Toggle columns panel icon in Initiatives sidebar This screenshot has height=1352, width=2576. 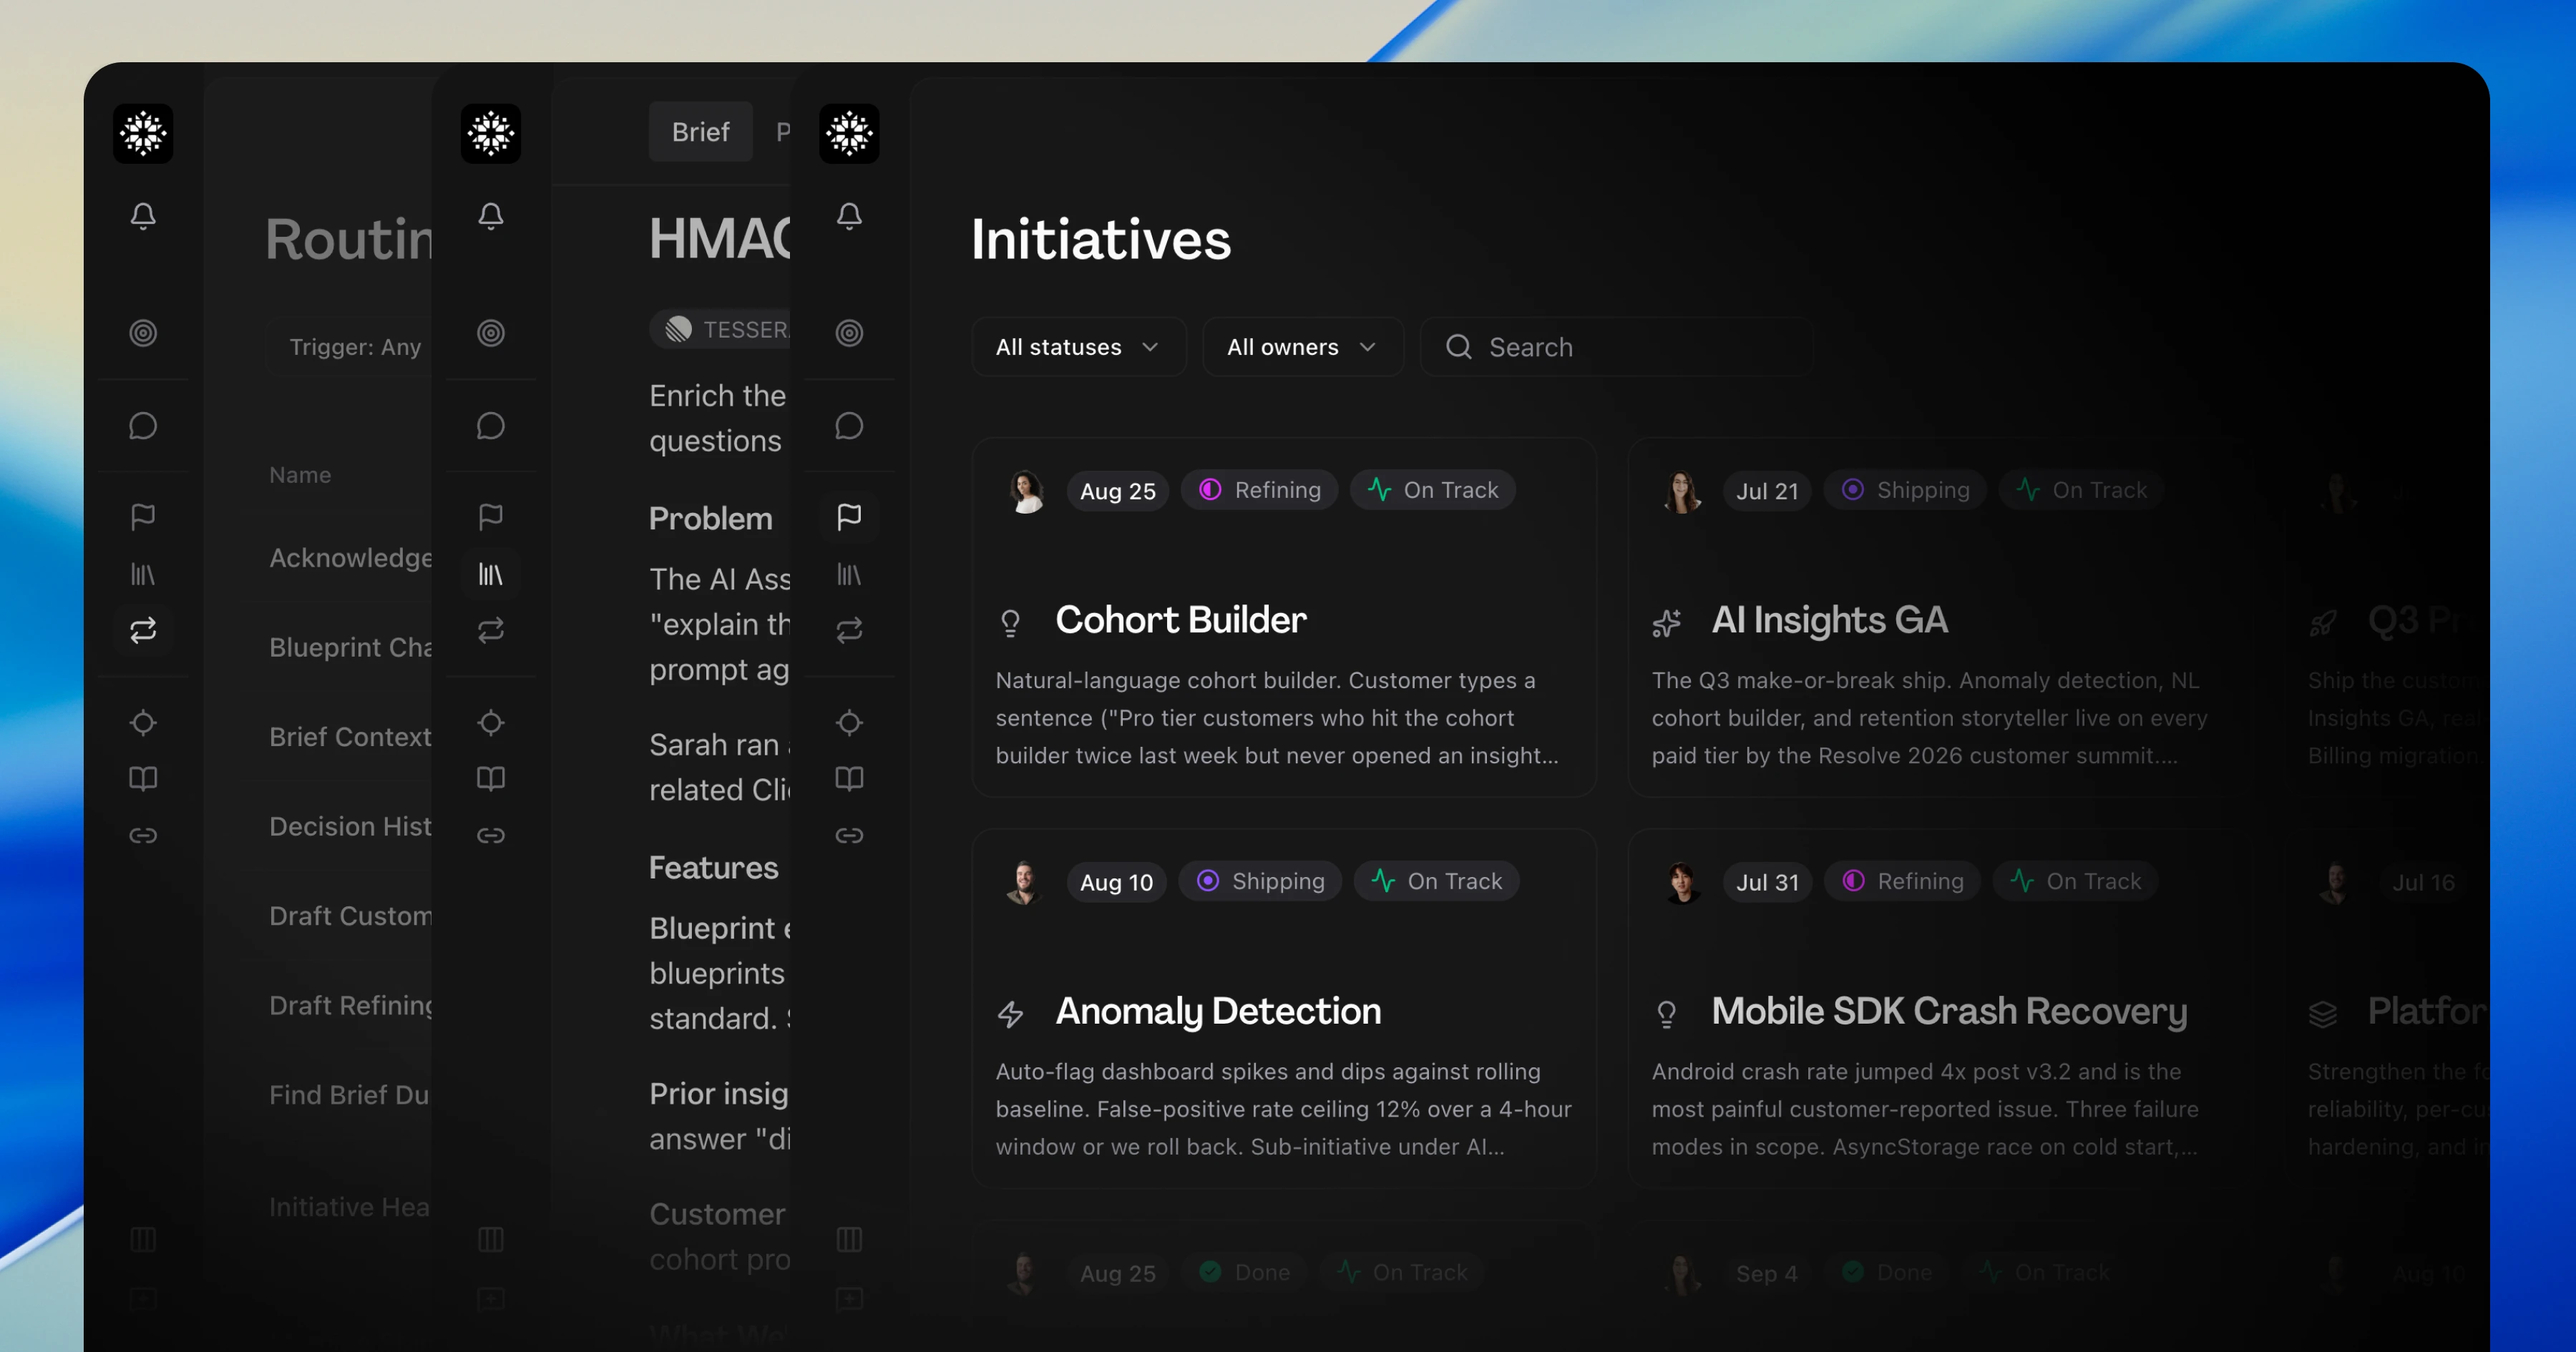(849, 1240)
